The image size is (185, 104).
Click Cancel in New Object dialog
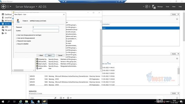pos(60,55)
